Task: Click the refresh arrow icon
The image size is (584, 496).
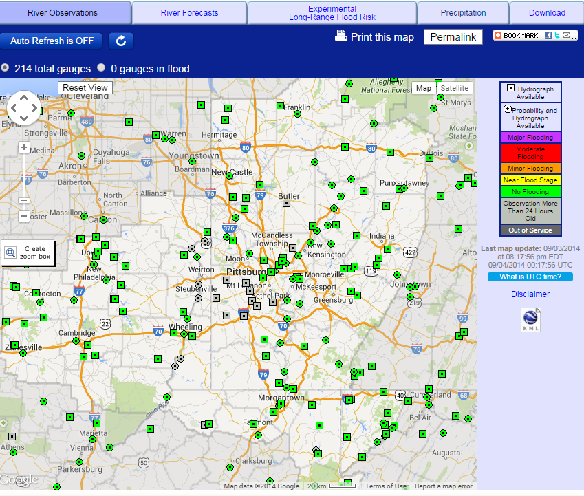Action: tap(121, 41)
